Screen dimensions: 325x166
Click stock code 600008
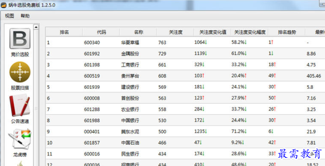coord(92,98)
